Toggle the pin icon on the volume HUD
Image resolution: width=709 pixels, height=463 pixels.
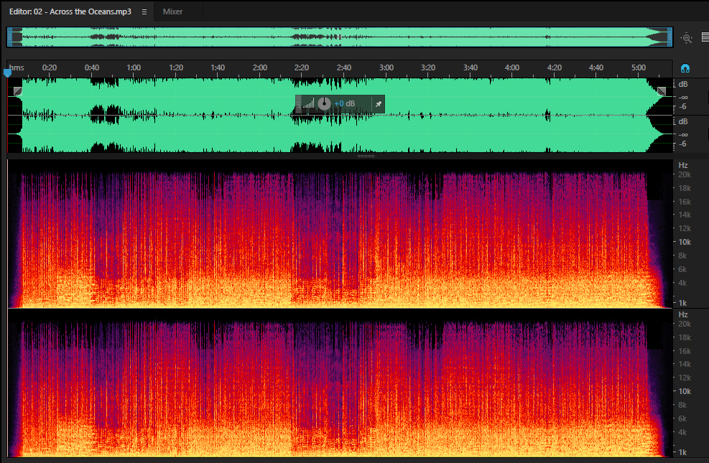coord(379,104)
